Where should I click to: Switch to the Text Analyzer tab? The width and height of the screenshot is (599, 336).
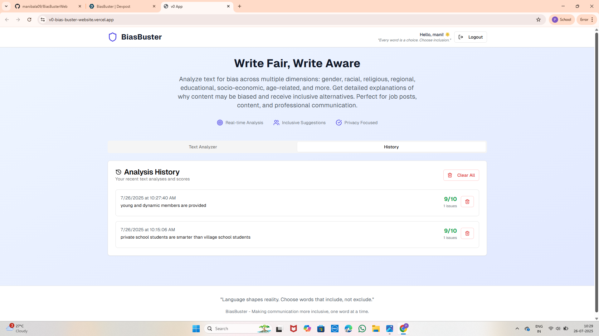point(202,147)
